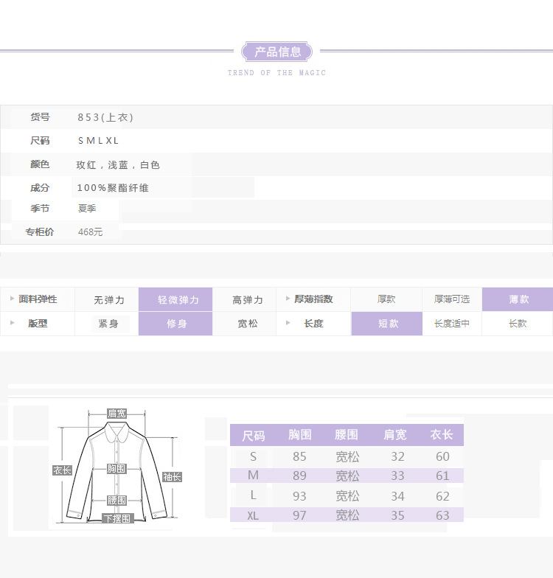Click the 衣长 label left of the shirt diagram
This screenshot has width=553, height=578.
click(62, 470)
